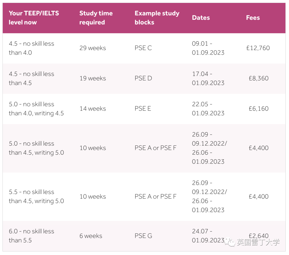
Task: Select the "PSE G" study block cell
Action: coord(143,236)
